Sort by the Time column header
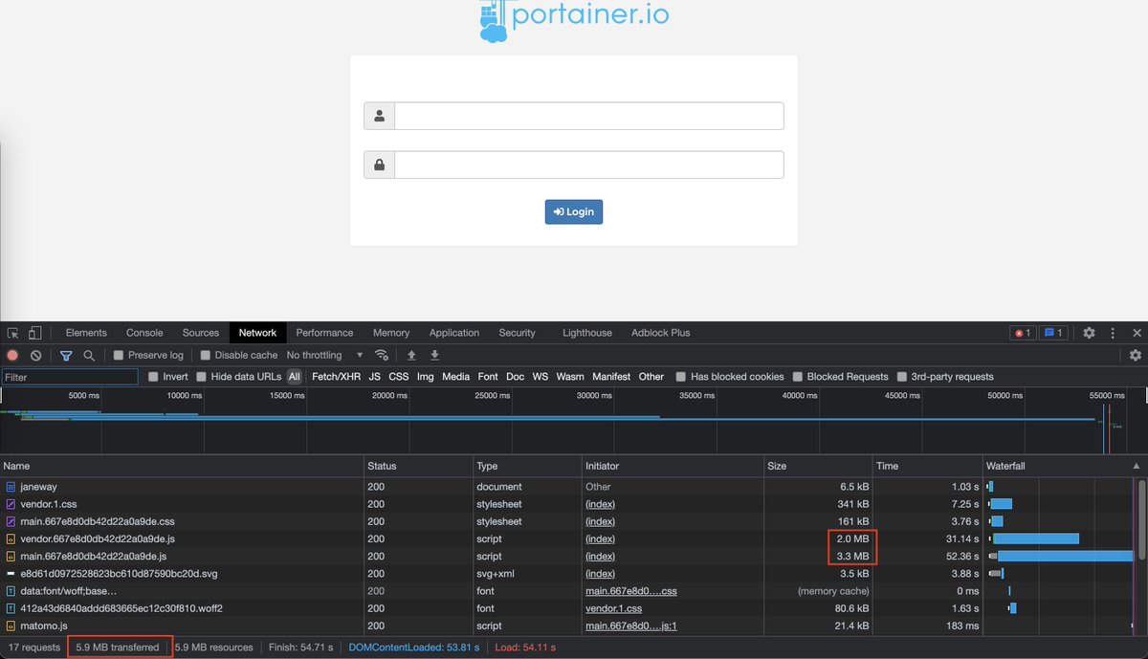The width and height of the screenshot is (1148, 659). (927, 466)
